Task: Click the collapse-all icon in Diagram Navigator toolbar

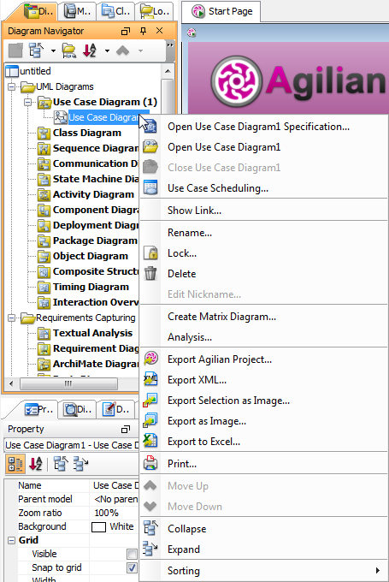Action: (x=37, y=50)
